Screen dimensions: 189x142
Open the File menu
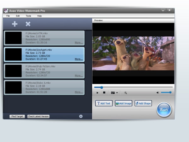[x=8, y=16]
